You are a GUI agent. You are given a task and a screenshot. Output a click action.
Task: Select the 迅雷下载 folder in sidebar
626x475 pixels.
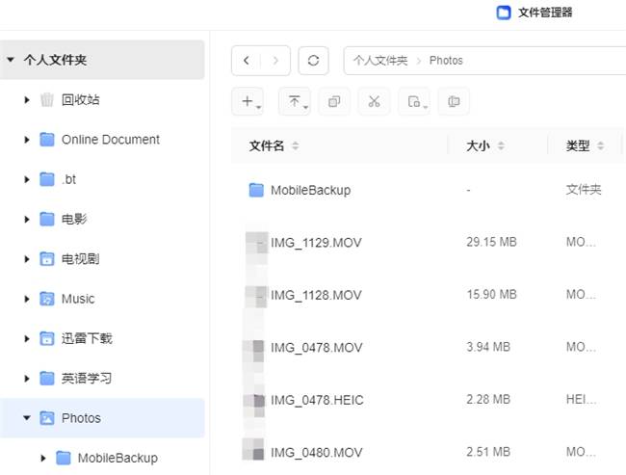87,338
